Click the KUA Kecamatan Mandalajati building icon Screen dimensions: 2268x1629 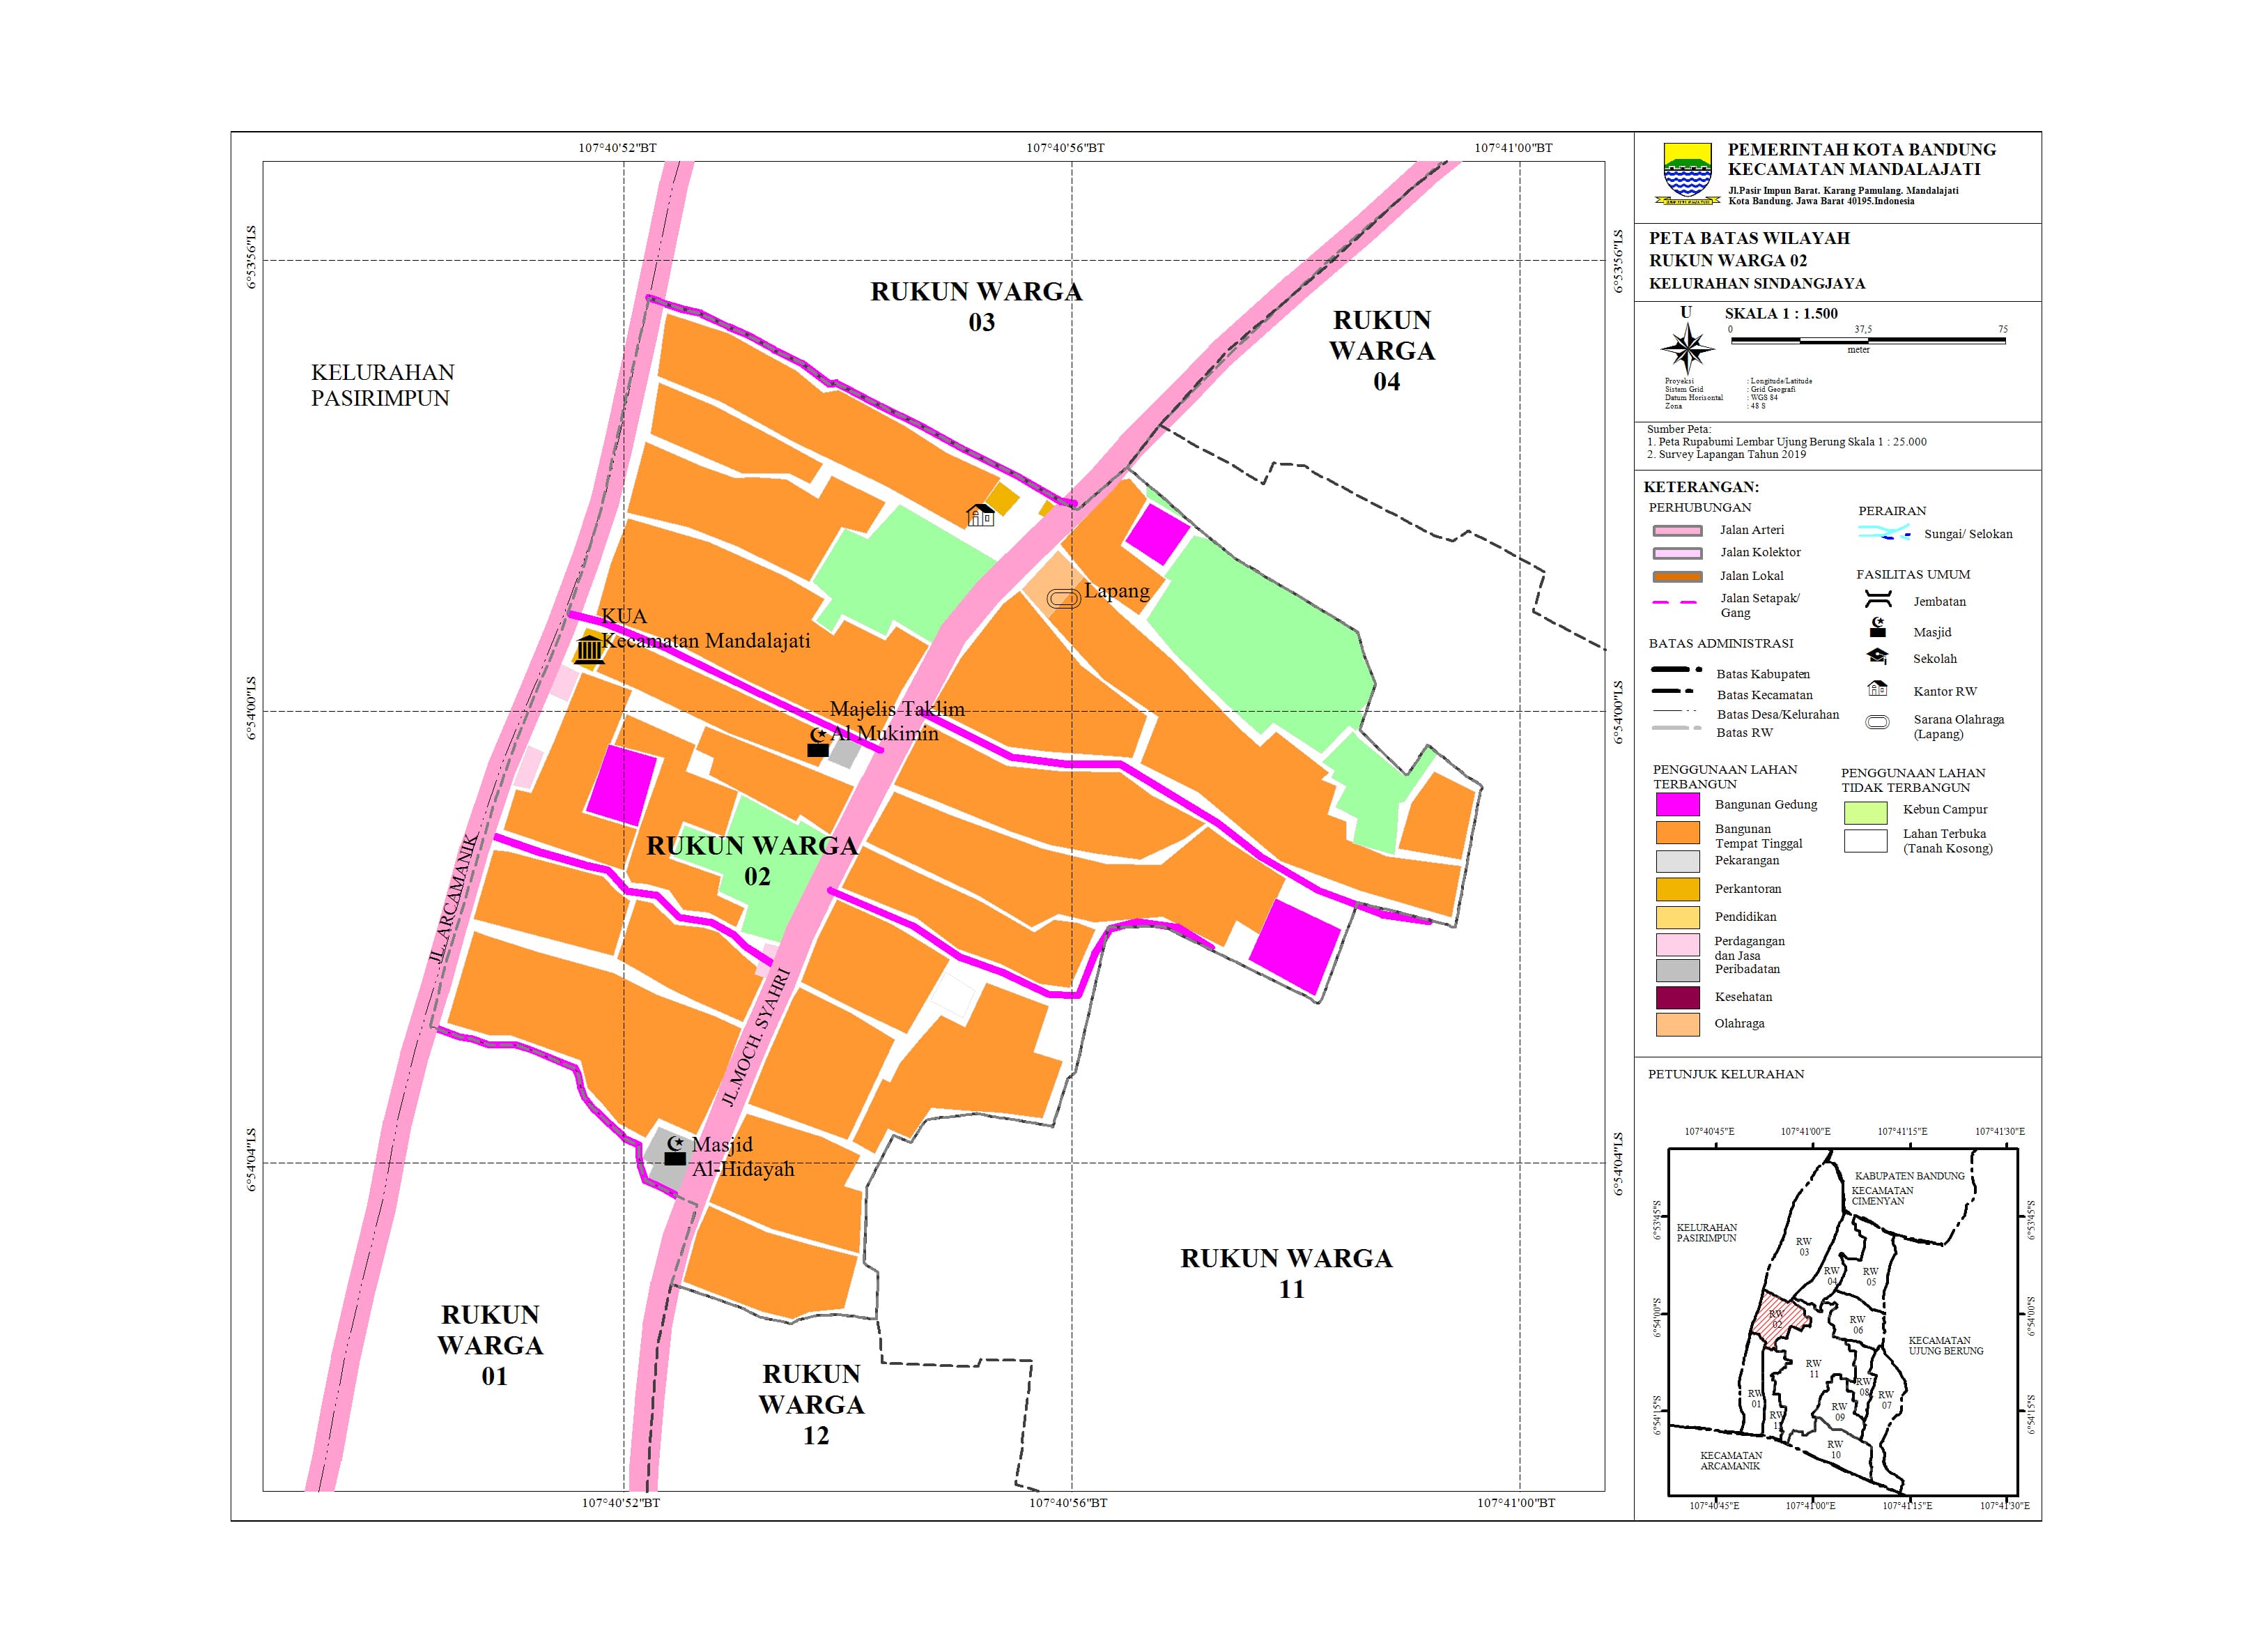tap(589, 650)
